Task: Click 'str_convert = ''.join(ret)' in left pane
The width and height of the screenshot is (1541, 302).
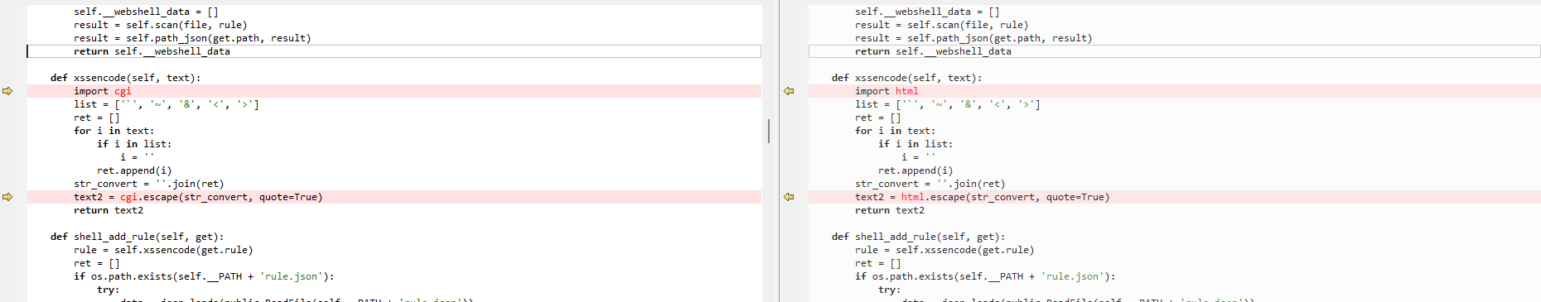Action: 149,184
